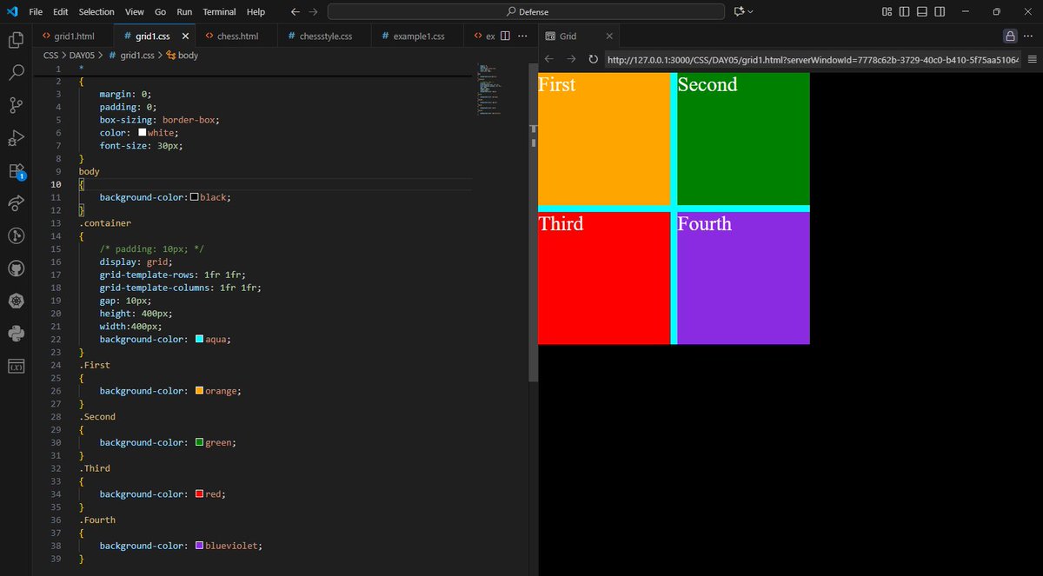Toggle secondary side bar visibility
The height and width of the screenshot is (576, 1043).
[x=941, y=11]
